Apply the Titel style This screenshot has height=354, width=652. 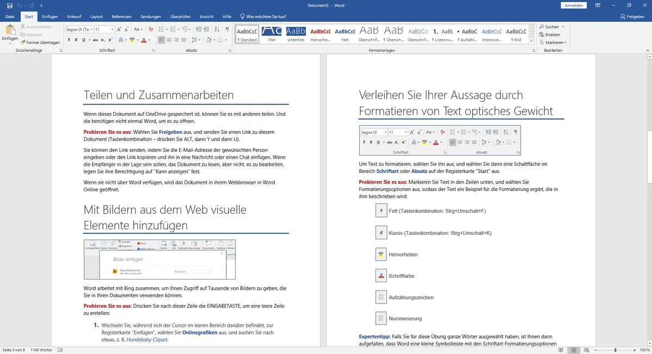pos(271,34)
